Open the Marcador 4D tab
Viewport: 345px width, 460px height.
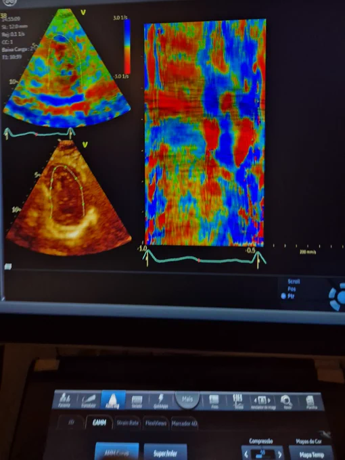click(x=184, y=423)
